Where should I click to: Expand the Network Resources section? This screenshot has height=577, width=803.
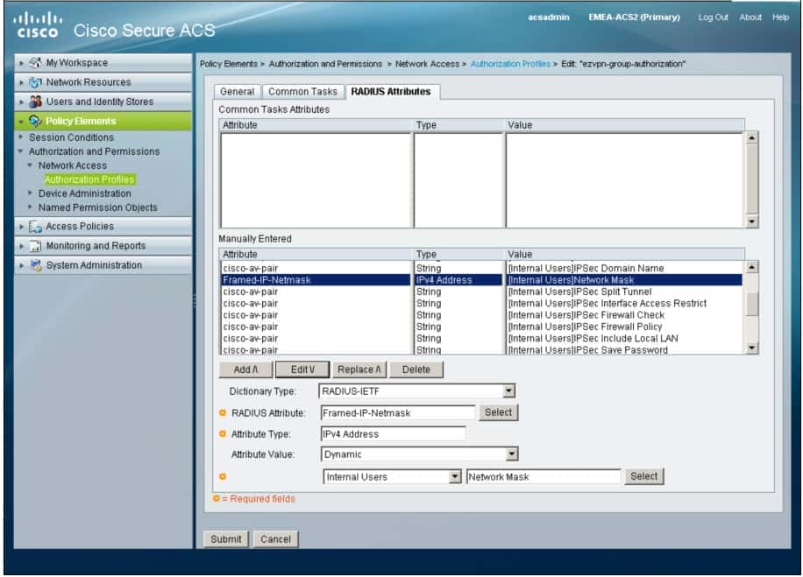coord(21,82)
